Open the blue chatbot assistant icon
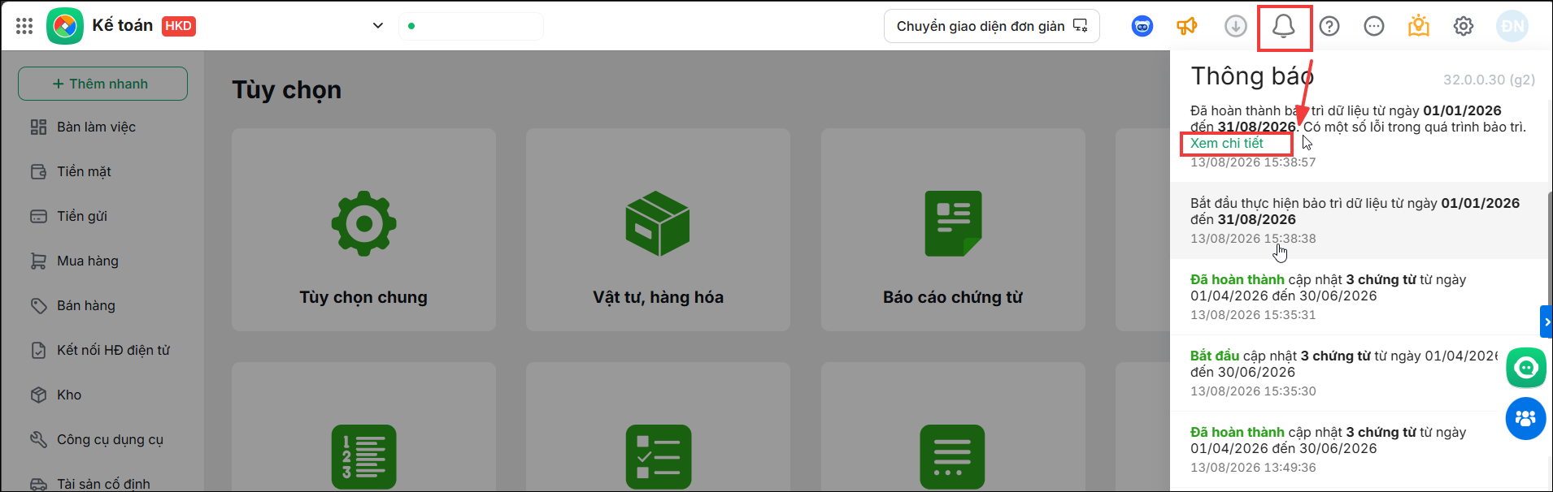The image size is (1553, 492). click(1142, 26)
